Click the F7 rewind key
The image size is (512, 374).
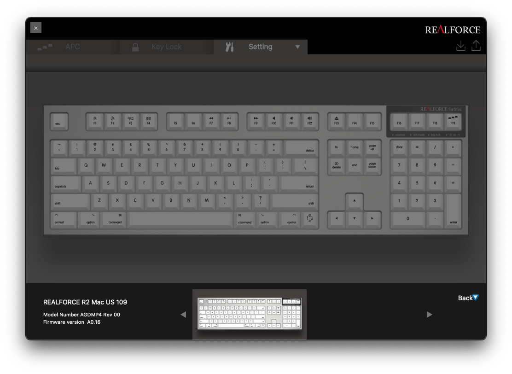[211, 122]
